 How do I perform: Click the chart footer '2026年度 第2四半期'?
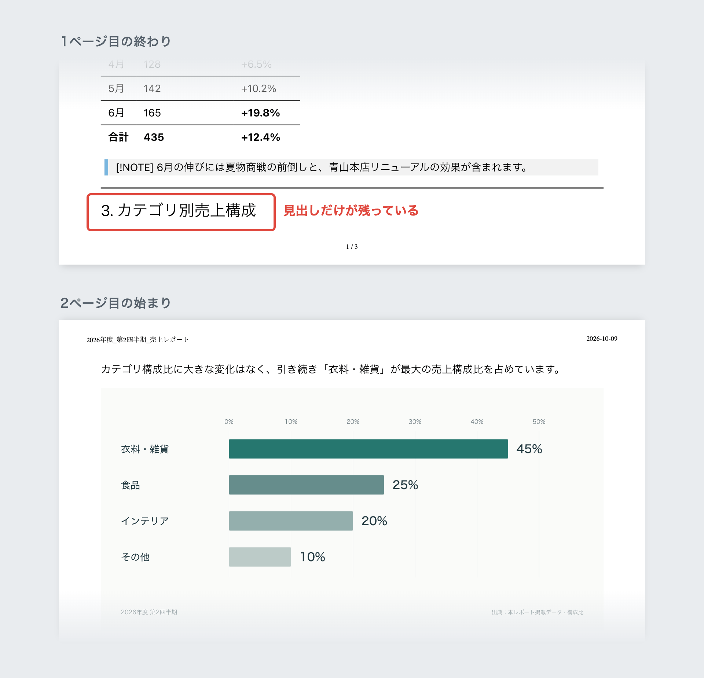149,612
